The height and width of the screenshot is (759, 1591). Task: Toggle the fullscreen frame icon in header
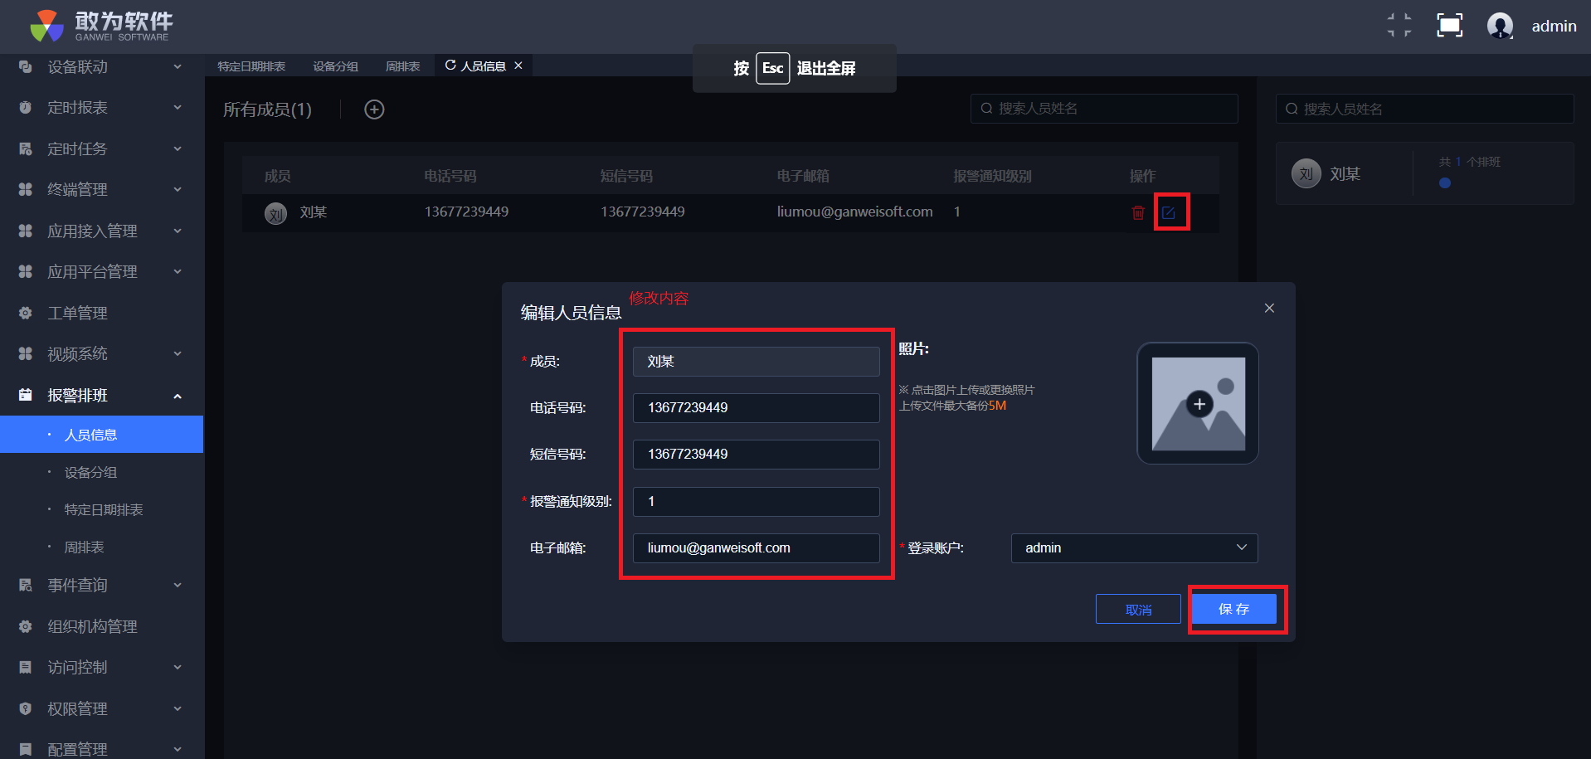click(x=1449, y=26)
